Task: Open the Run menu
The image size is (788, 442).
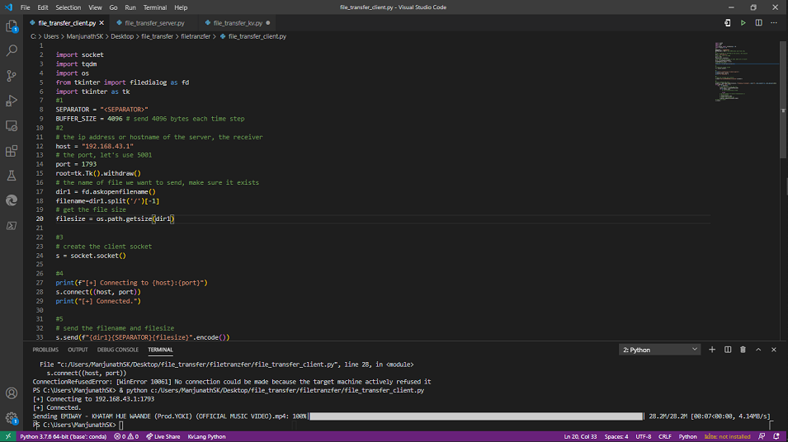Action: 130,7
